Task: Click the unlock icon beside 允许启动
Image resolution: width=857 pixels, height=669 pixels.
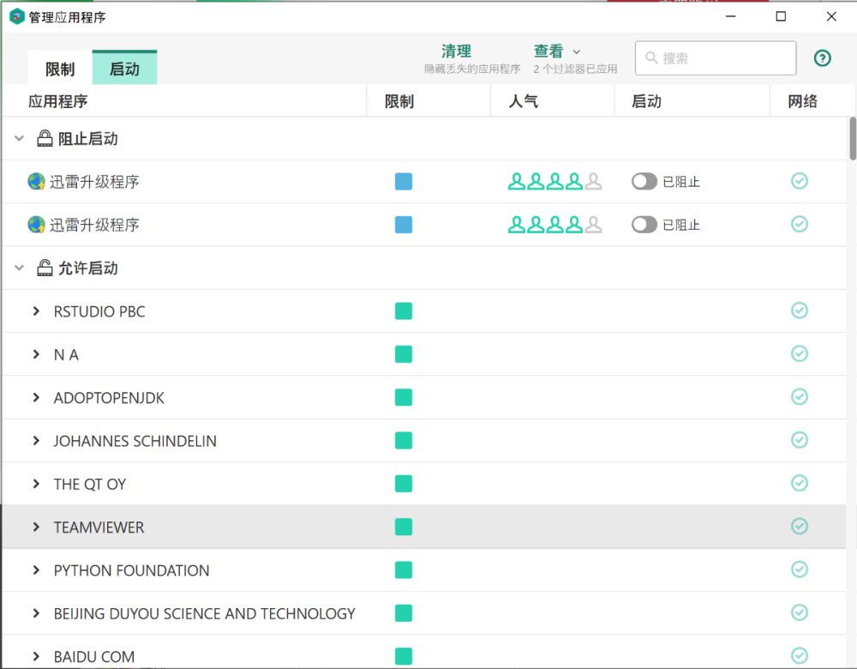Action: point(45,268)
